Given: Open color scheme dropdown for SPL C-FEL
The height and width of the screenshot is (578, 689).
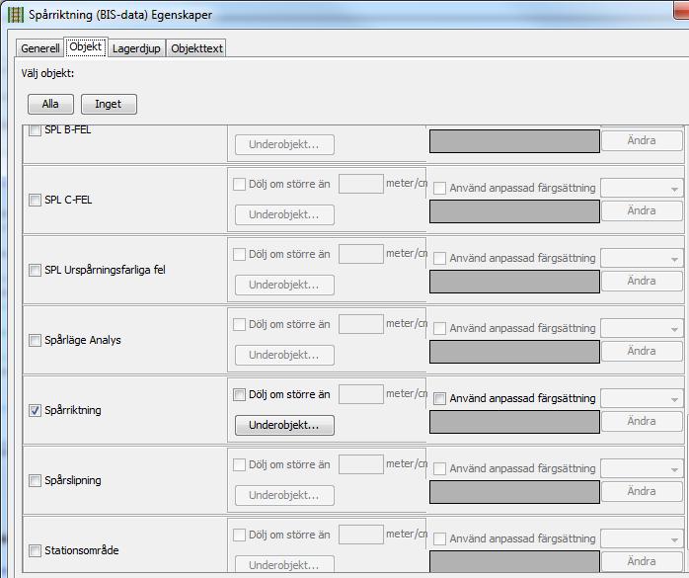Looking at the screenshot, I should pyautogui.click(x=642, y=189).
